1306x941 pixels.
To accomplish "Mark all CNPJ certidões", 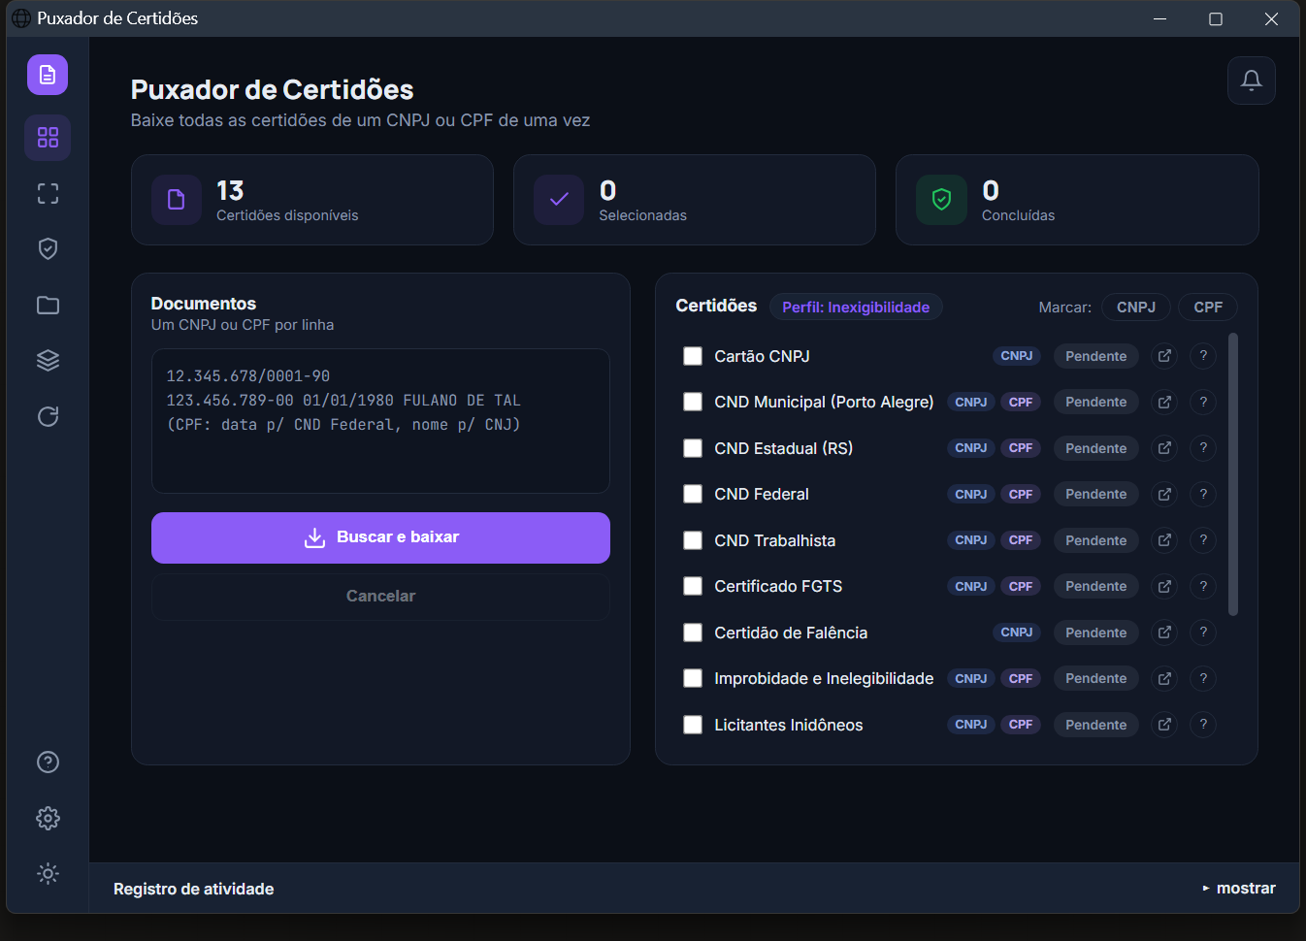I will [x=1135, y=308].
